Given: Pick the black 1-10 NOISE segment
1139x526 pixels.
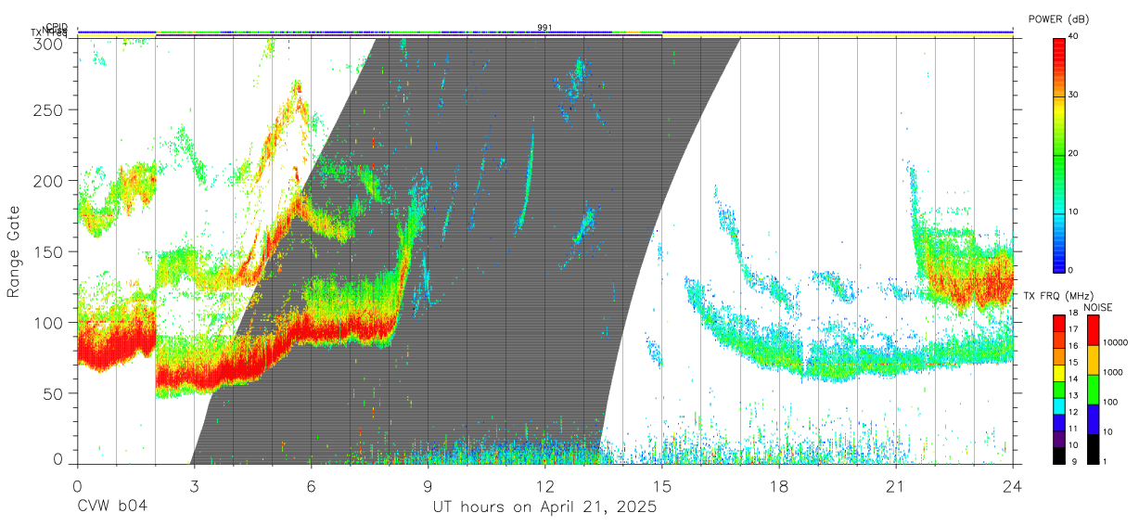Looking at the screenshot, I should point(1093,449).
